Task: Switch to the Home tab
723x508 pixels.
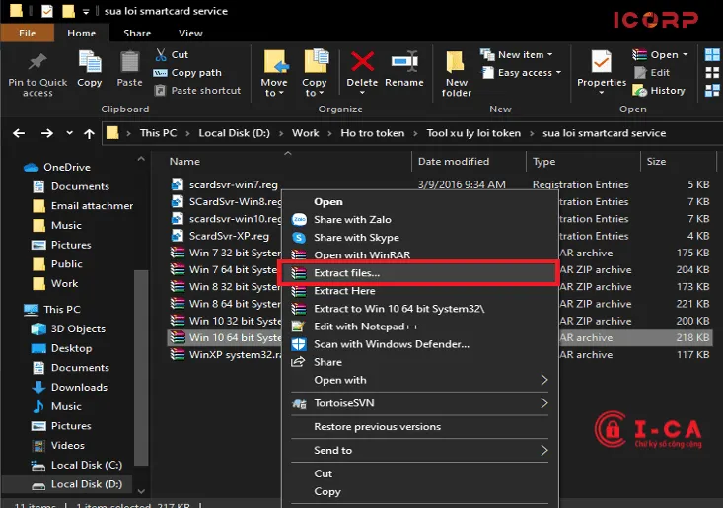Action: pyautogui.click(x=82, y=34)
